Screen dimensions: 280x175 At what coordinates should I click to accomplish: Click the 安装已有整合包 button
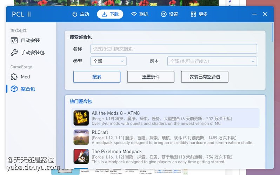[205, 77]
